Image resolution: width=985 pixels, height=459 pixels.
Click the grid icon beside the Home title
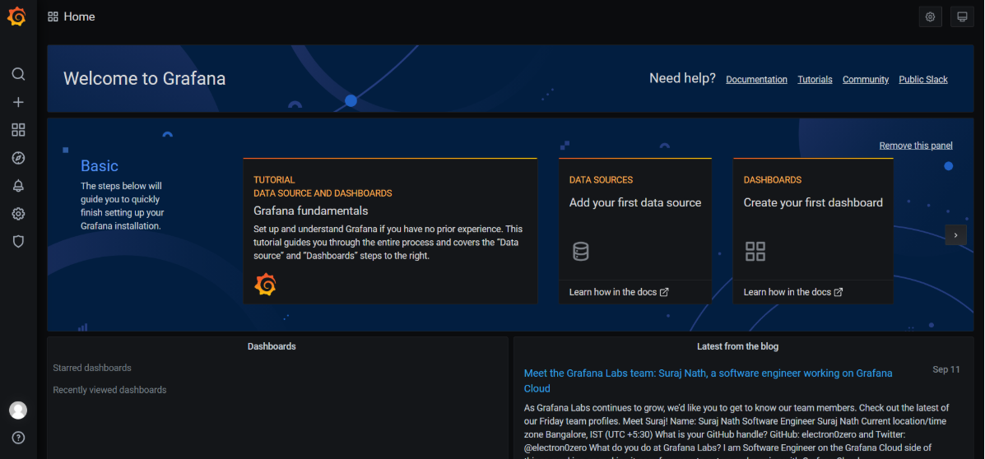(x=53, y=17)
